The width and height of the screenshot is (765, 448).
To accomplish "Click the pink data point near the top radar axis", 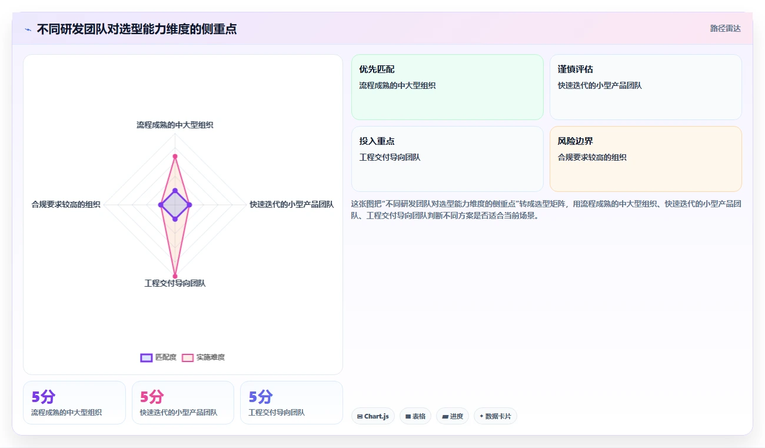I will (175, 156).
